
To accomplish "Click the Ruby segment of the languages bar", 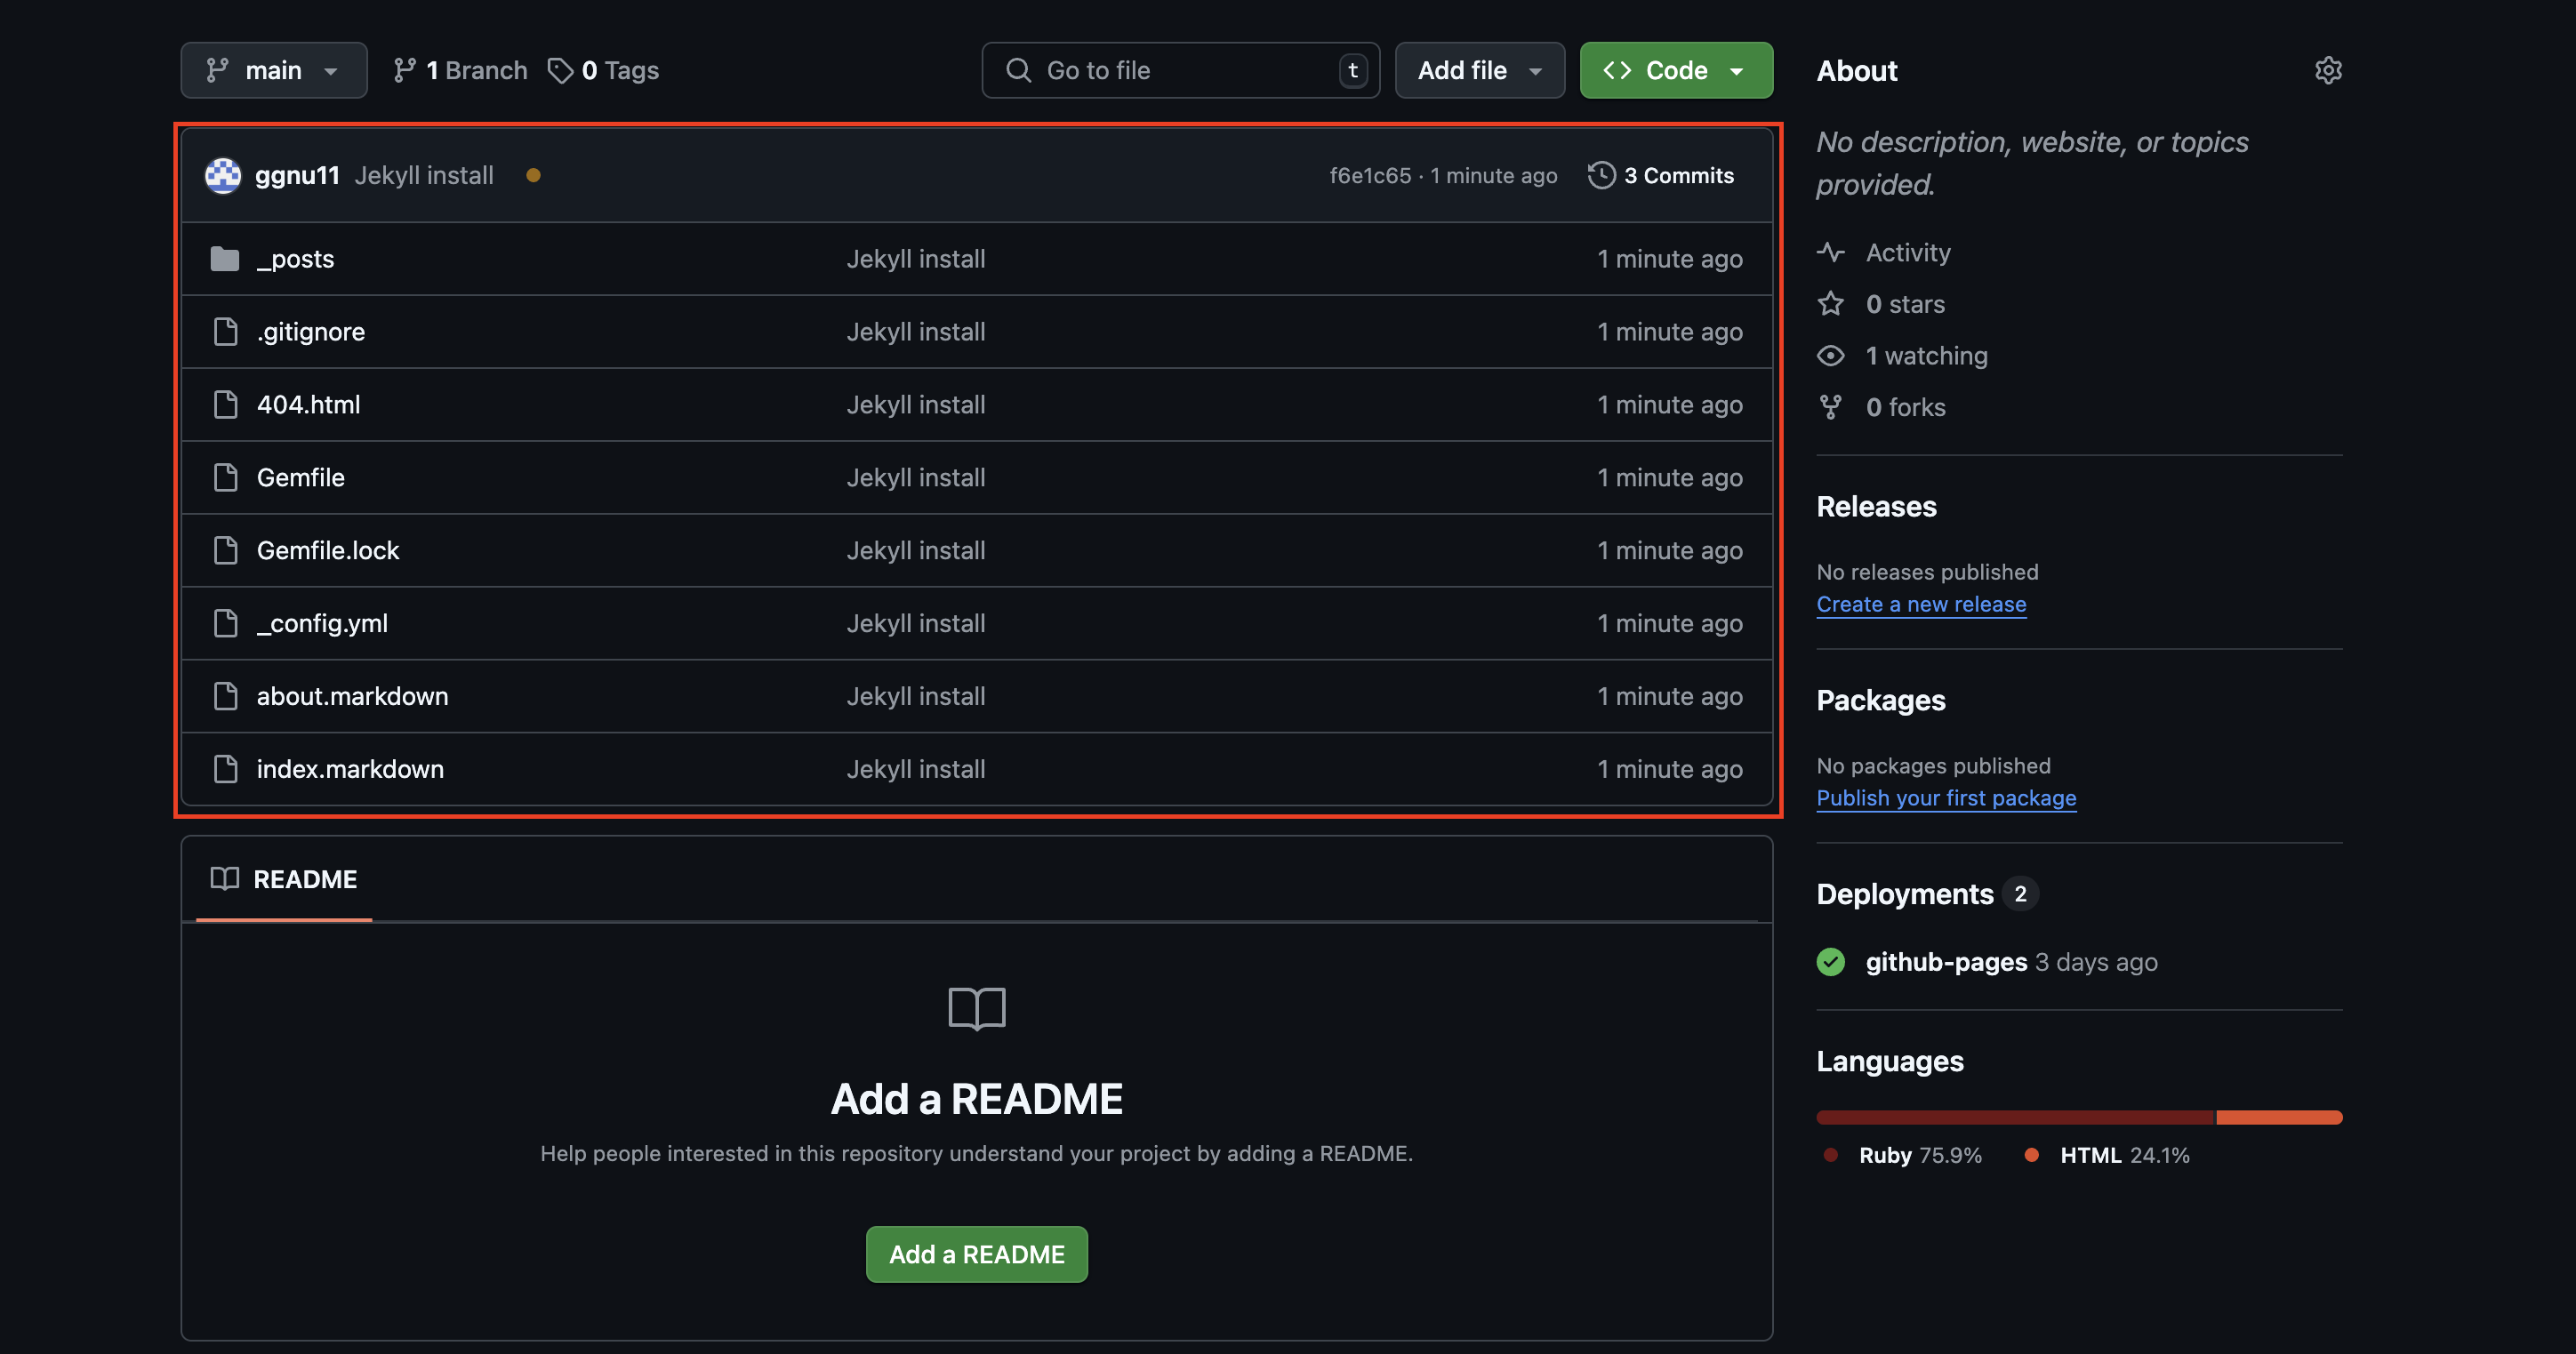I will point(2014,1117).
